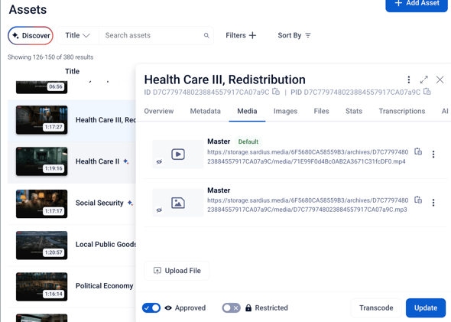Click the Showing 126-150 of 380 results text
The height and width of the screenshot is (322, 451).
coord(50,57)
